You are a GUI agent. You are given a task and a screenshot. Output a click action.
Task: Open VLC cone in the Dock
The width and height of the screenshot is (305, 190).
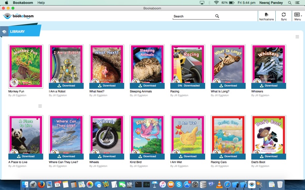[x=219, y=184]
